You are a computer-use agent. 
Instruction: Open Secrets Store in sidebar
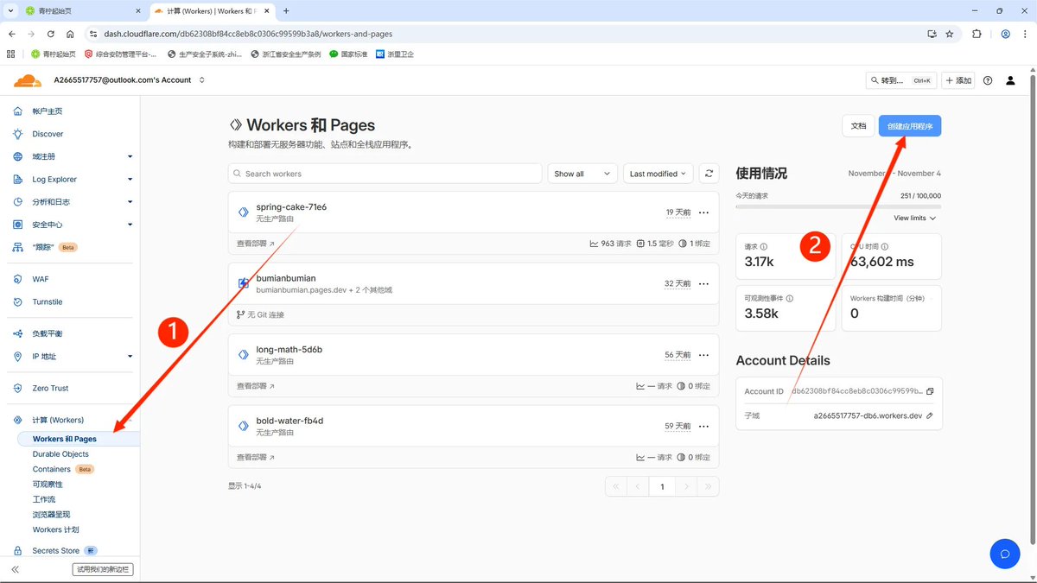[55, 551]
